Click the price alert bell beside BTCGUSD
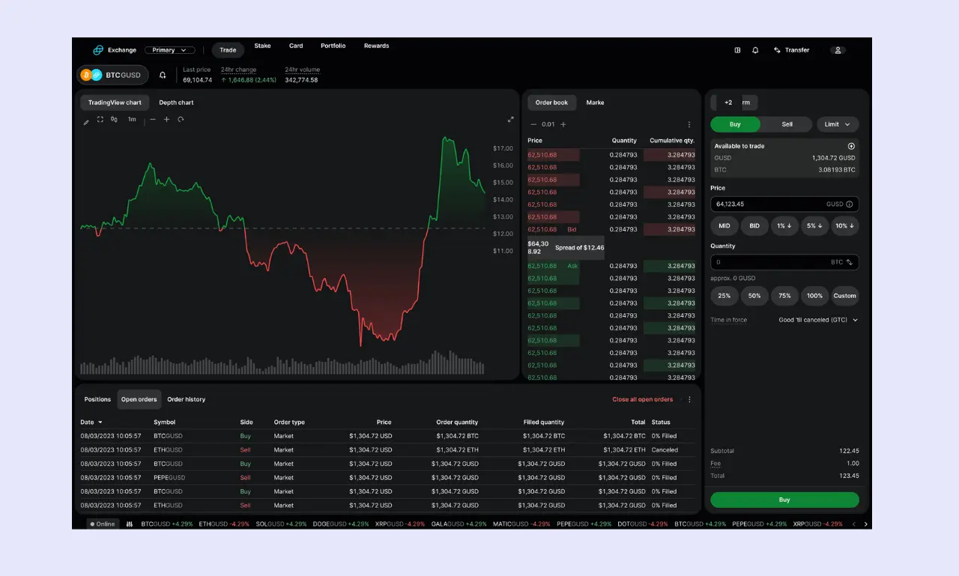The image size is (959, 576). pyautogui.click(x=163, y=75)
